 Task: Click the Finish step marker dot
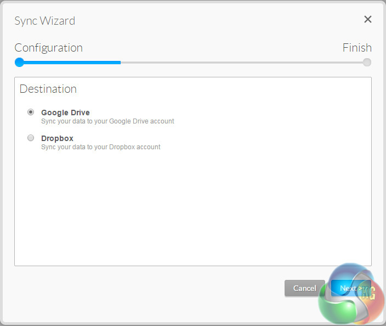(x=367, y=63)
